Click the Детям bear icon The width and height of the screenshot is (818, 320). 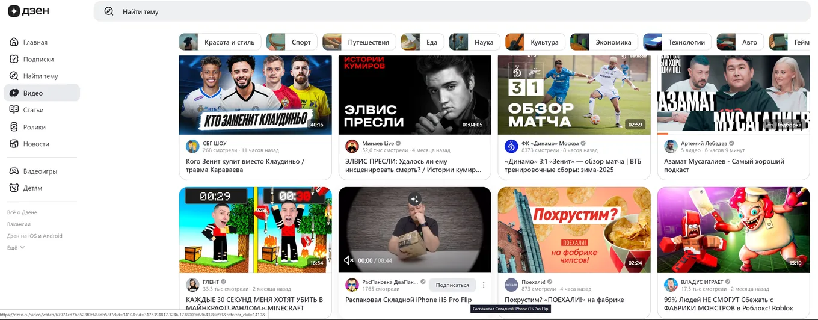pyautogui.click(x=14, y=188)
